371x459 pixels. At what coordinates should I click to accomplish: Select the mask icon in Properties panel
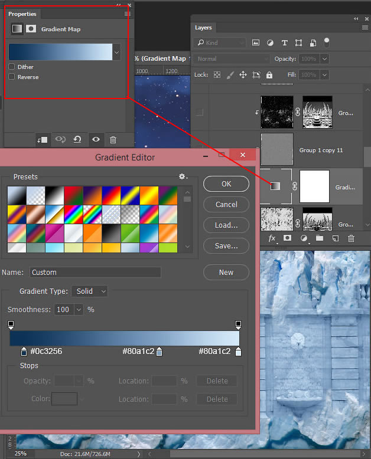(31, 29)
